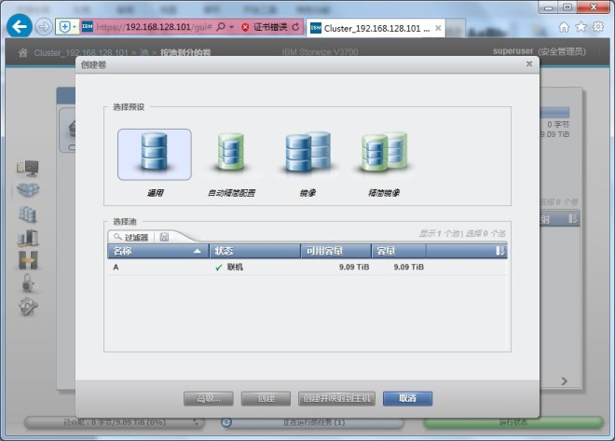Screen dimensions: 615x441
Task: Open the access lock icon in sidebar
Action: click(28, 283)
